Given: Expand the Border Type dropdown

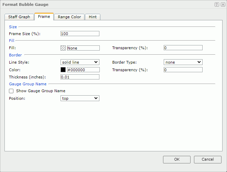Looking at the screenshot, I should click(183, 62).
